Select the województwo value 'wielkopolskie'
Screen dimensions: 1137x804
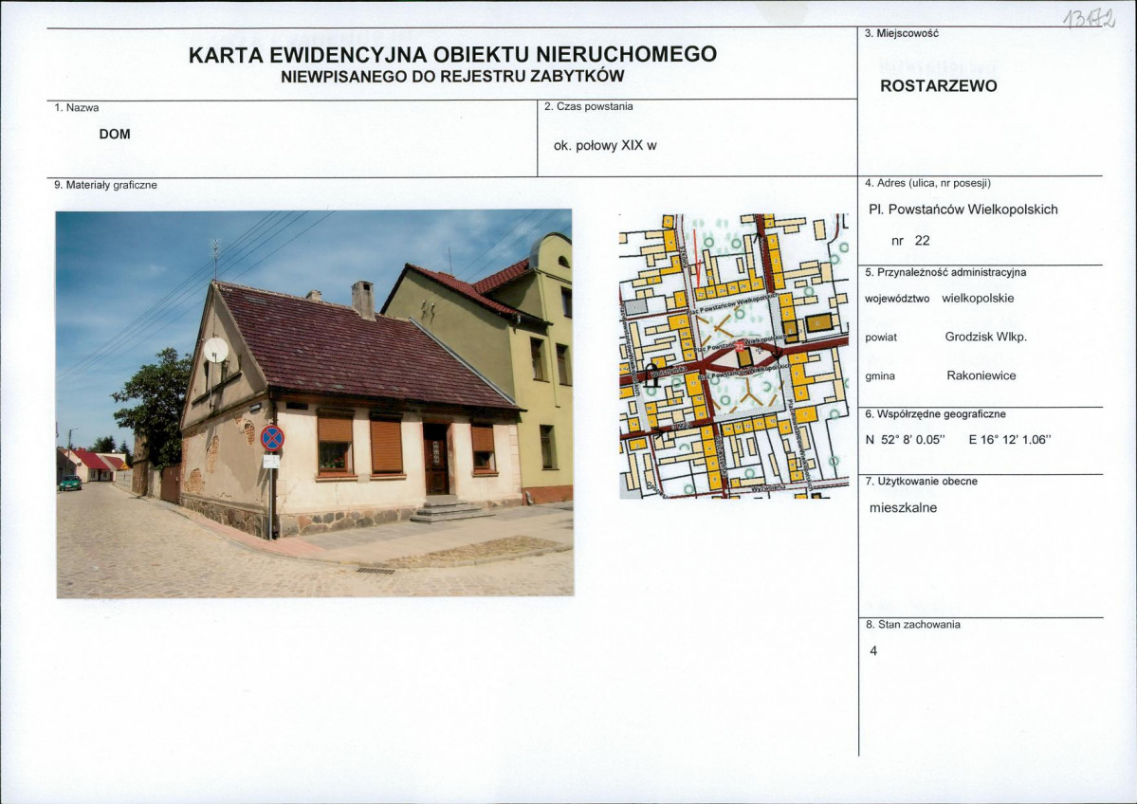point(979,298)
